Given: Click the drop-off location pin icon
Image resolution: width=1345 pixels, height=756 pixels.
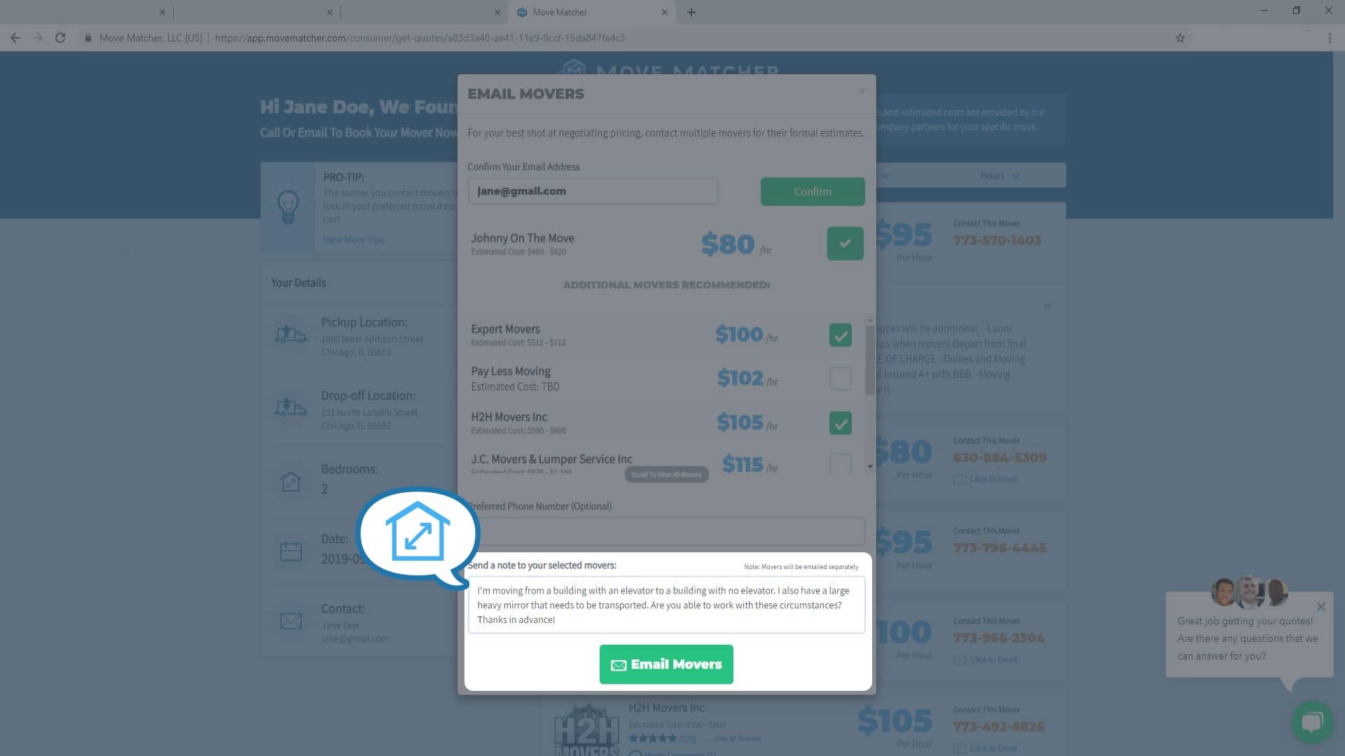Looking at the screenshot, I should (291, 406).
